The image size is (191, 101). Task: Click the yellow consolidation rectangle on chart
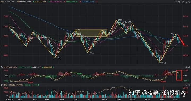91,33
